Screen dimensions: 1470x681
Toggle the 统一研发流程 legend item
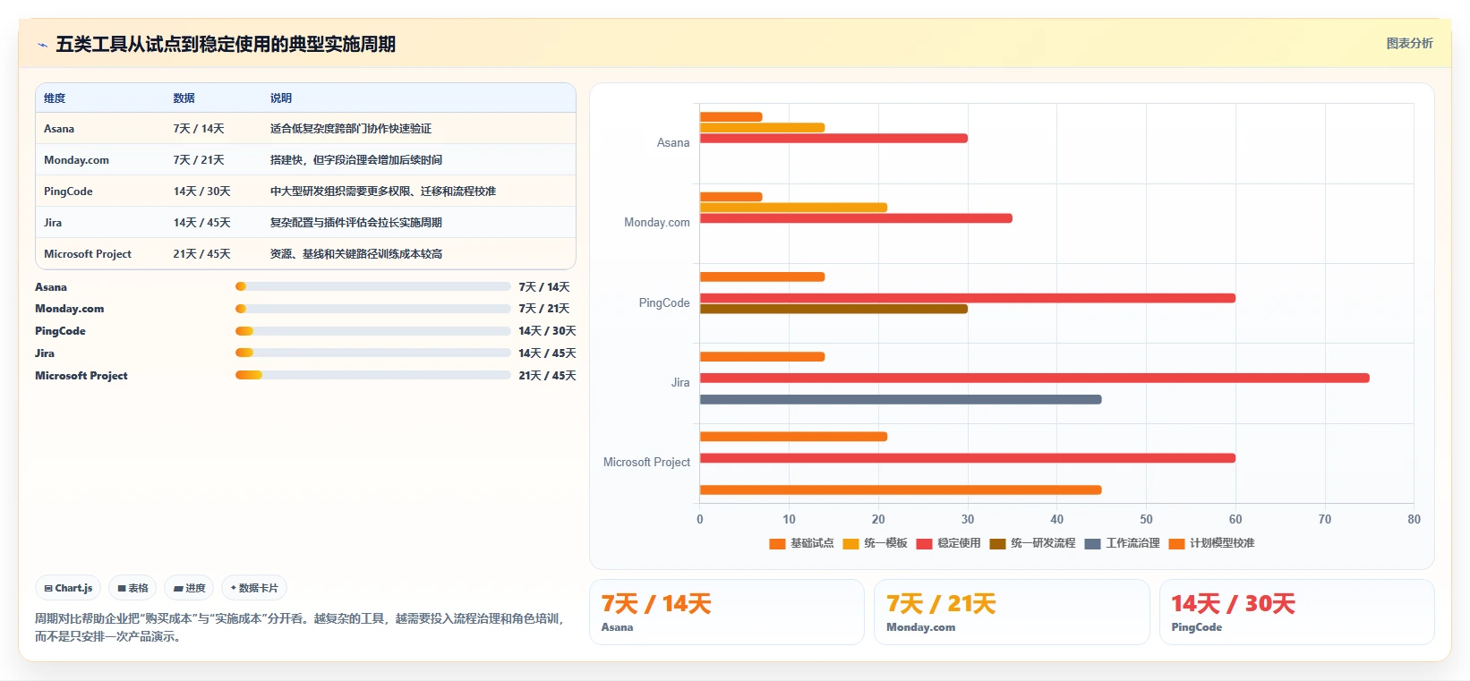point(1032,543)
